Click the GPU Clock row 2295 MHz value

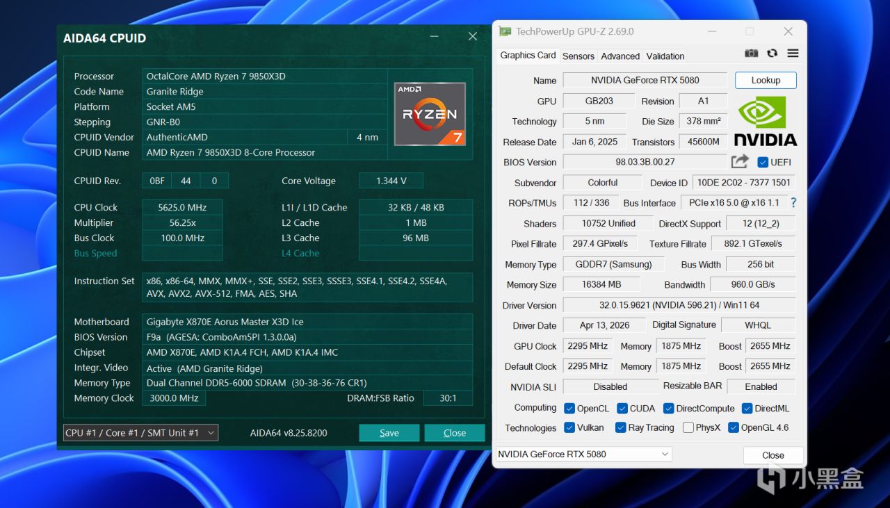(588, 346)
